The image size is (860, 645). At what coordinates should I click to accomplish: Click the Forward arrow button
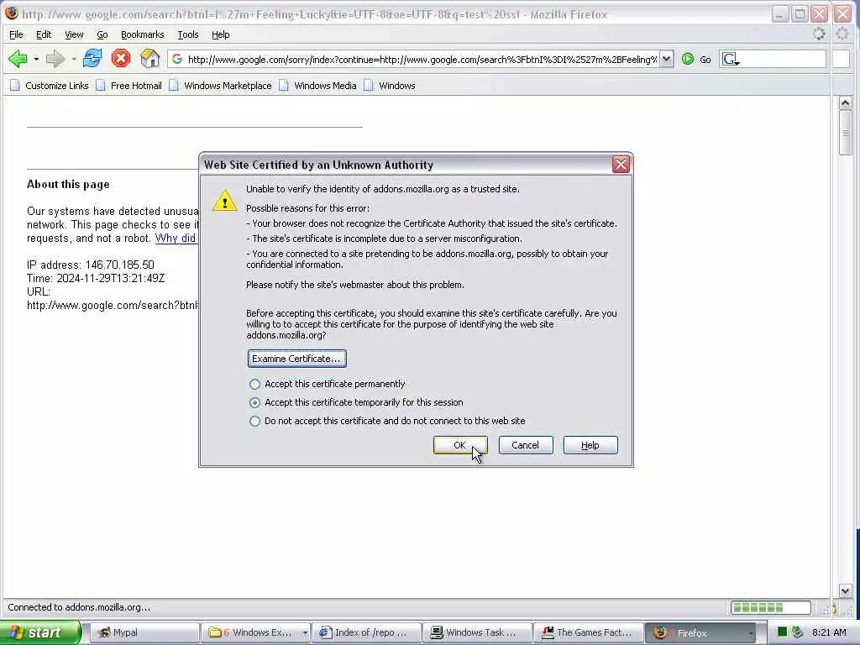(x=55, y=58)
